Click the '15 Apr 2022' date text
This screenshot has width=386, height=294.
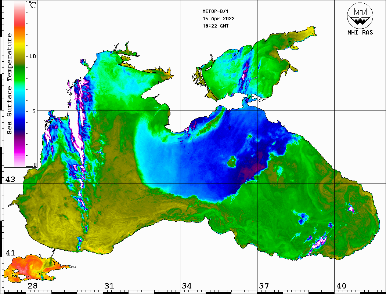(x=219, y=19)
